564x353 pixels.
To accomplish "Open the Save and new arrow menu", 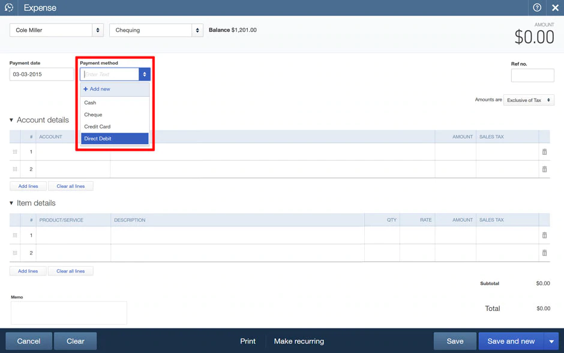I will point(551,341).
